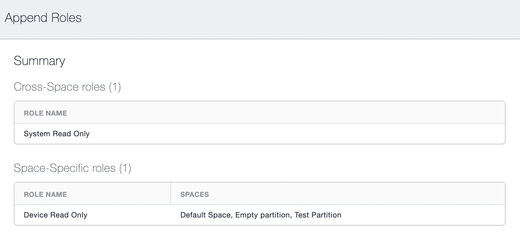This screenshot has height=235, width=520.
Task: Click the System Read Only role name text
Action: point(57,134)
